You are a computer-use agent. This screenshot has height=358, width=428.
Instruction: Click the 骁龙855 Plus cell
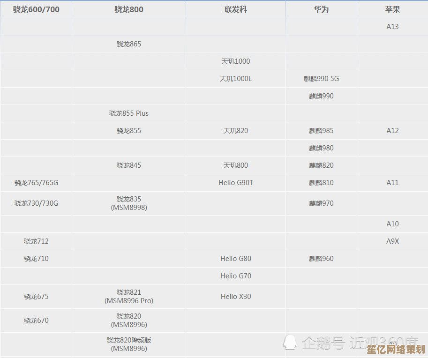point(129,113)
